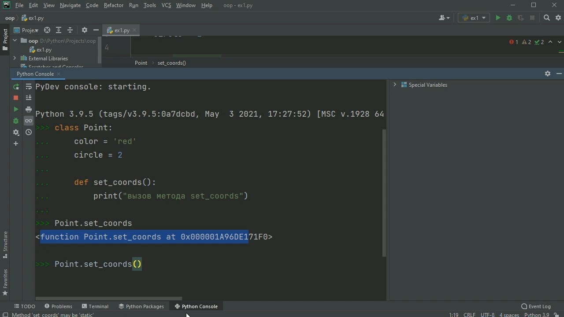Click console horizontal scrollbar

109,298
